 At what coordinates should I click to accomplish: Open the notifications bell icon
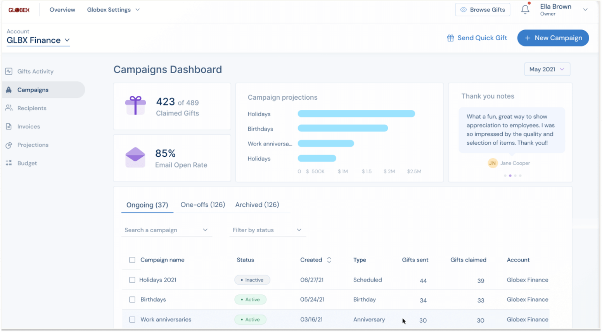(525, 9)
